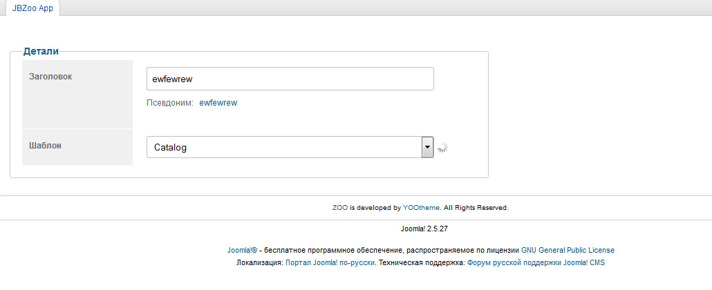The width and height of the screenshot is (712, 290).
Task: Visit Форум русской поддержки Joomla! CMS
Action: click(x=536, y=263)
